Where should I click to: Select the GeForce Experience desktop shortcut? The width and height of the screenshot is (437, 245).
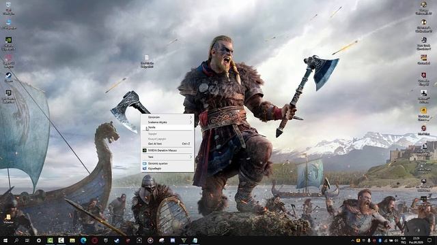pos(8,44)
